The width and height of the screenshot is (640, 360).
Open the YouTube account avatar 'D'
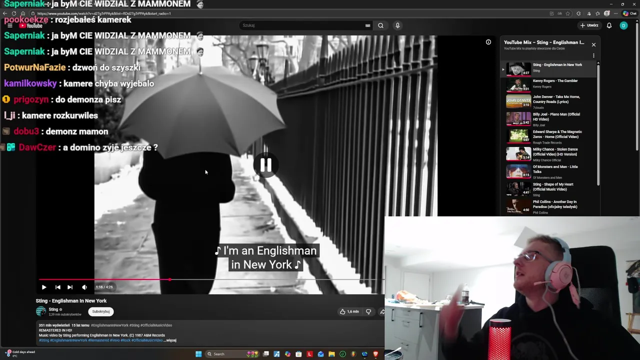tap(623, 25)
